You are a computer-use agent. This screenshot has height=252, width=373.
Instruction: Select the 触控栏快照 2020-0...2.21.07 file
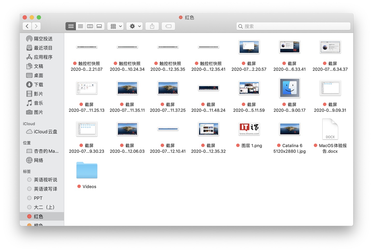tap(87, 47)
